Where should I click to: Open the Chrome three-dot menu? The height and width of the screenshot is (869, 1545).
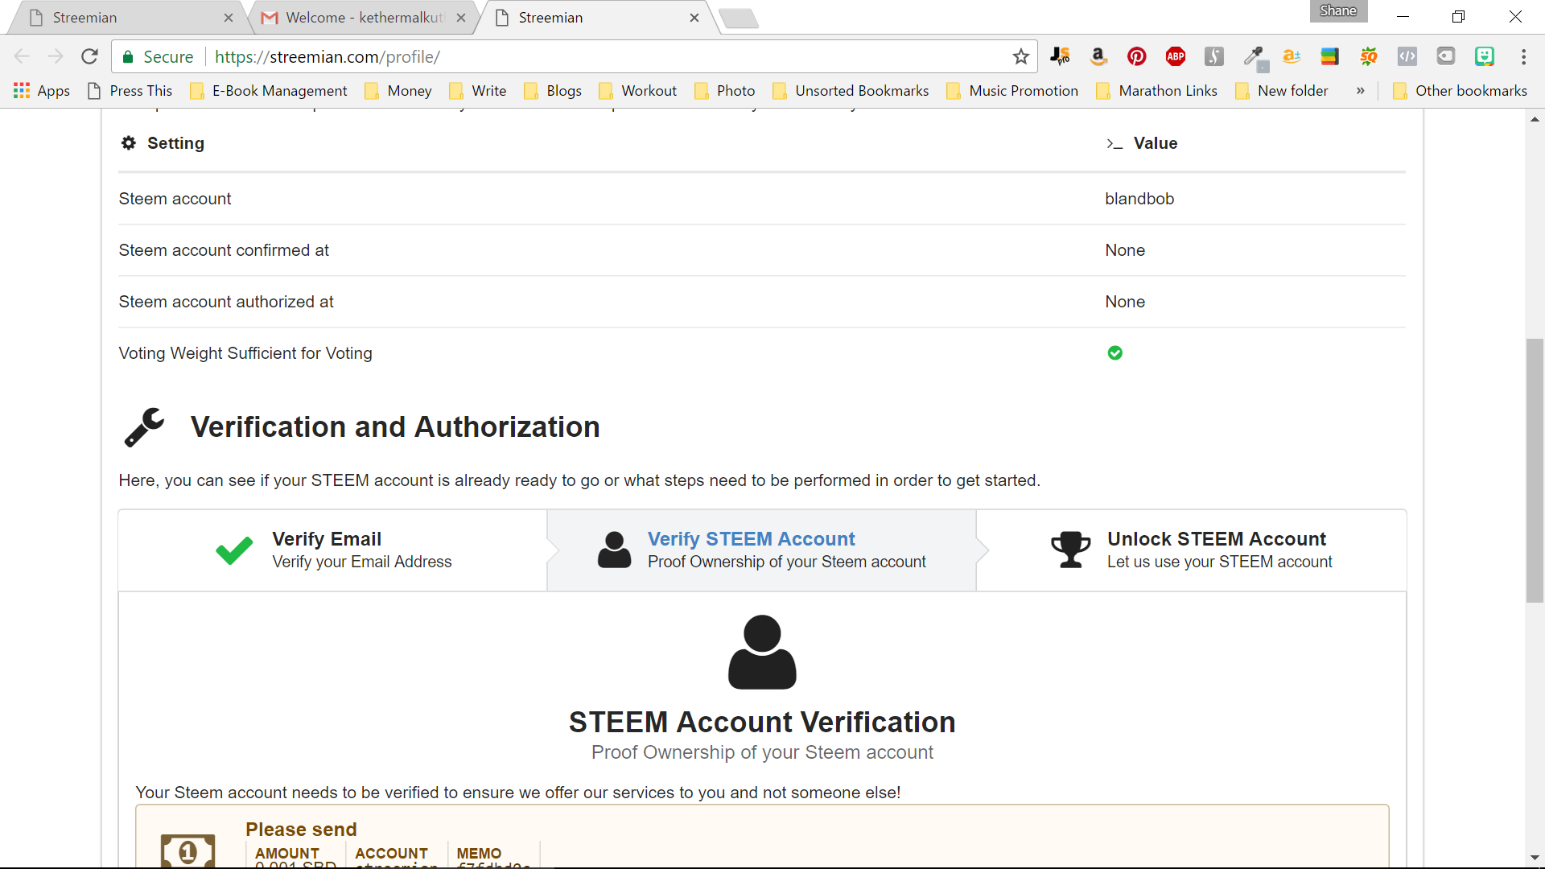point(1523,56)
